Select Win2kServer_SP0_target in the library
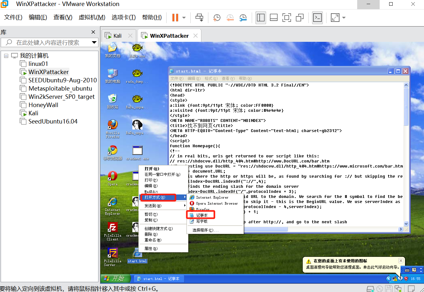 (x=61, y=97)
